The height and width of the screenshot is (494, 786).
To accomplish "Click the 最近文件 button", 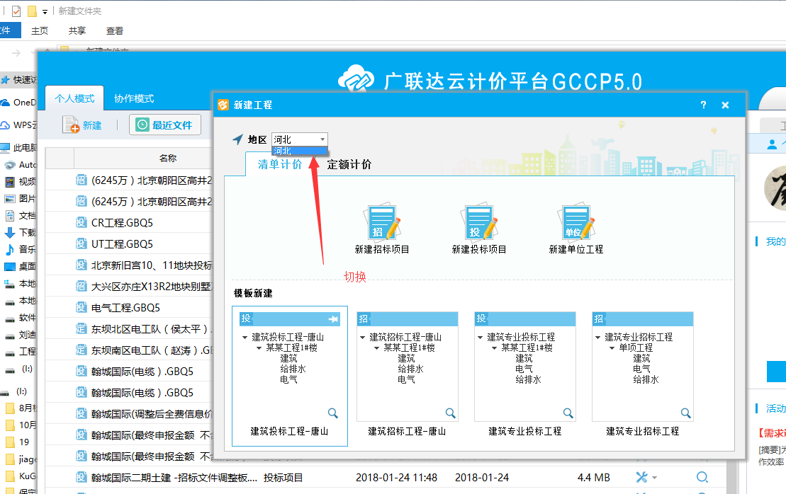I will 165,125.
